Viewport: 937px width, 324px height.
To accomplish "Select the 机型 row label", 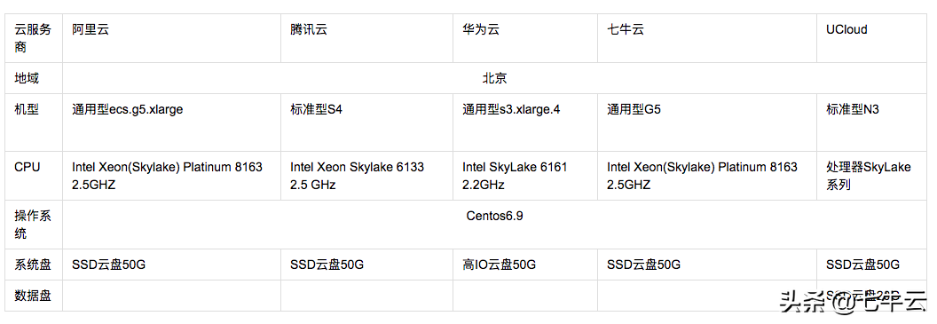I will pos(34,122).
